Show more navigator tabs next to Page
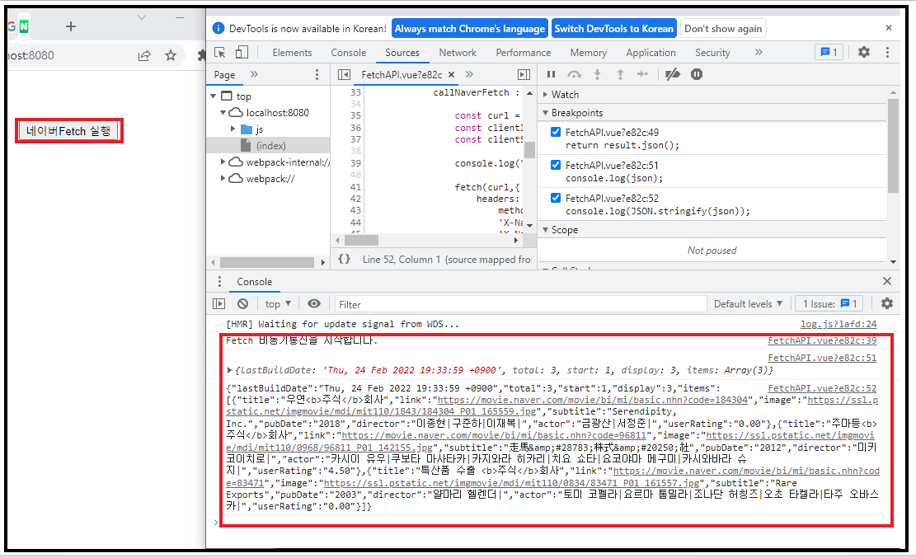The image size is (916, 558). [254, 74]
